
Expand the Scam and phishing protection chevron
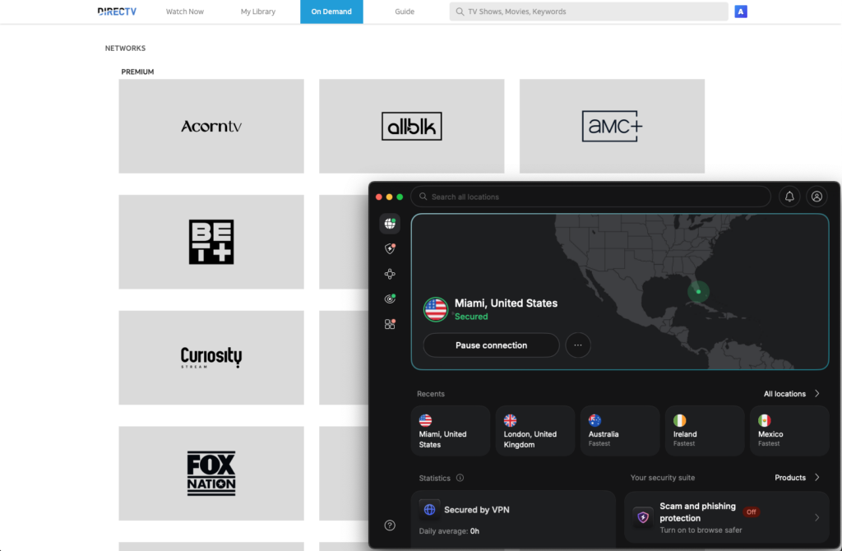click(x=817, y=518)
